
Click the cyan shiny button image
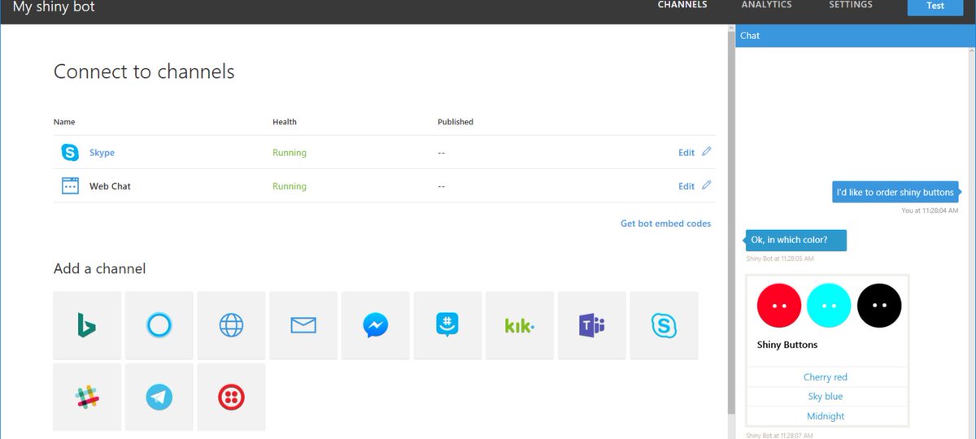829,306
